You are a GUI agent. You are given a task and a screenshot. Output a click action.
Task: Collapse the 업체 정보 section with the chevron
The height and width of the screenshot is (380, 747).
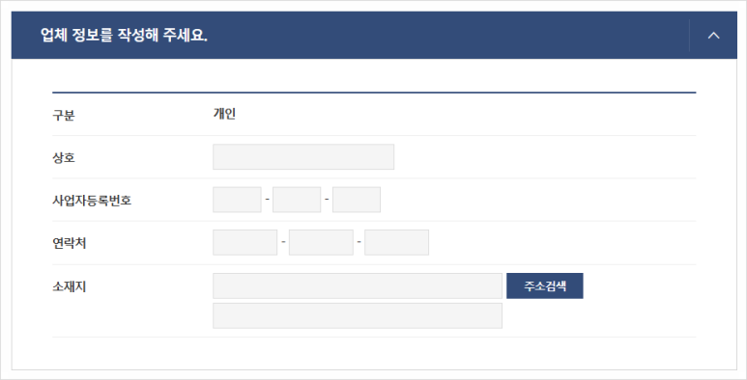(713, 35)
